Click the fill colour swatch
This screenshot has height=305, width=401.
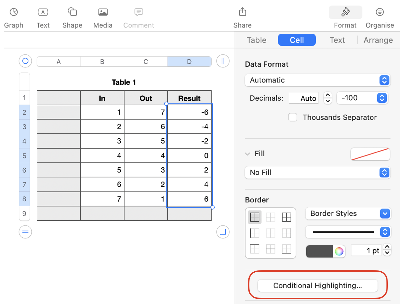tap(370, 154)
